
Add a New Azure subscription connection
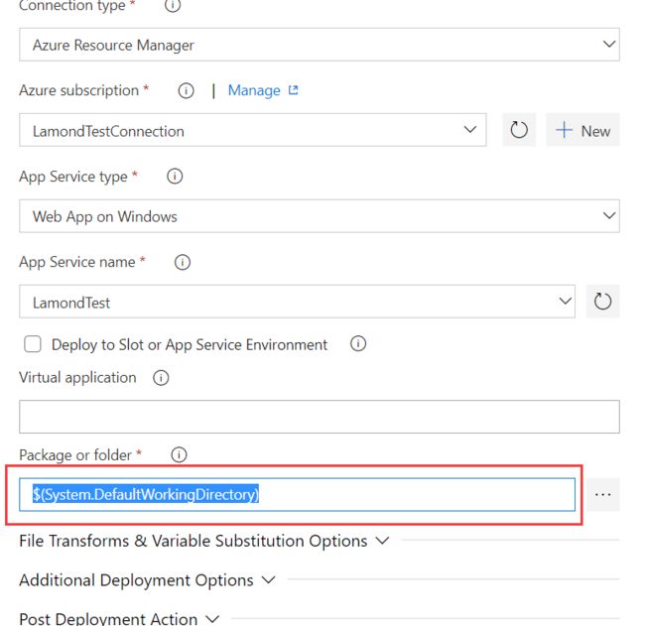tap(582, 130)
